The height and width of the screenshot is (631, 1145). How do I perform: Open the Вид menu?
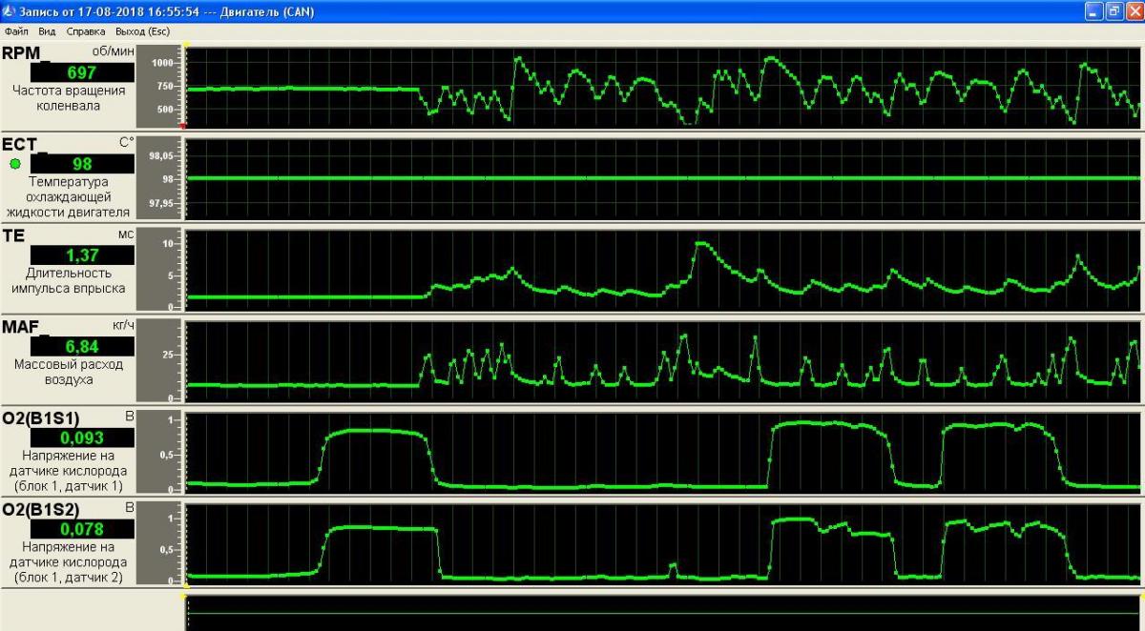point(47,31)
